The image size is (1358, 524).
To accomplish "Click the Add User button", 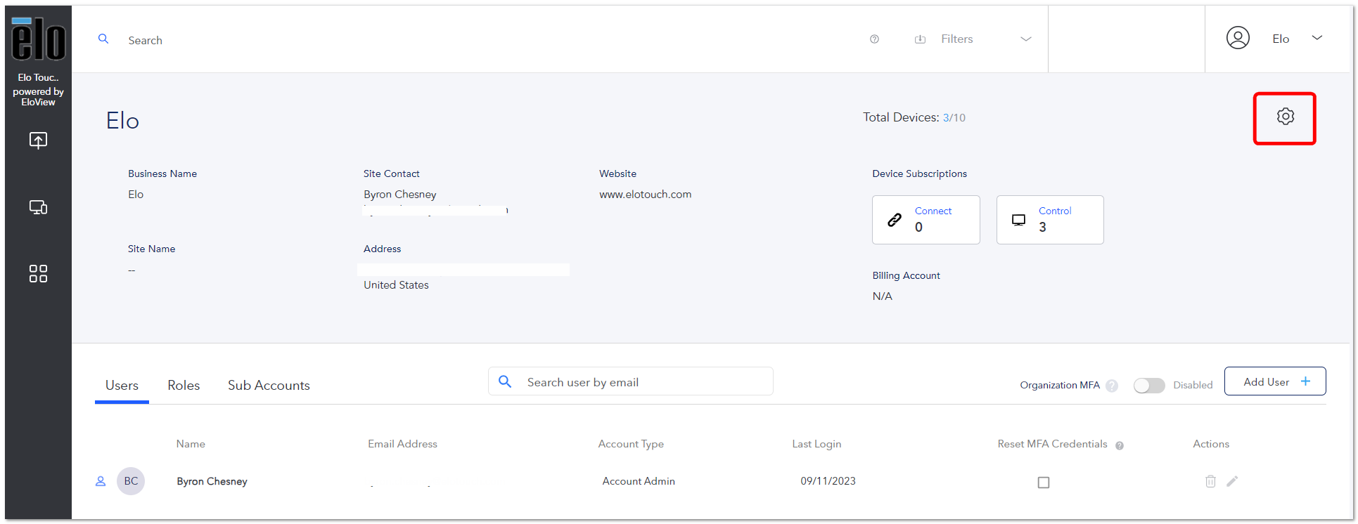I will [x=1275, y=381].
